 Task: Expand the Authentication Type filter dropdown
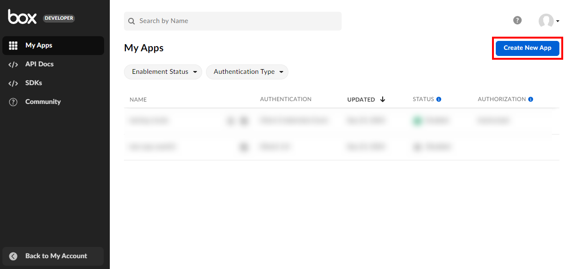pos(247,72)
